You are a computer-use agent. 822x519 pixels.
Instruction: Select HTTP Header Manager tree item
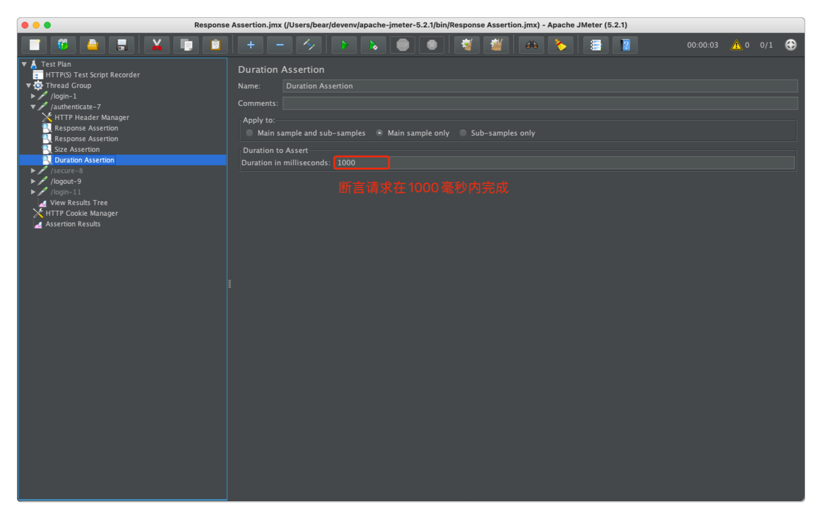click(92, 117)
